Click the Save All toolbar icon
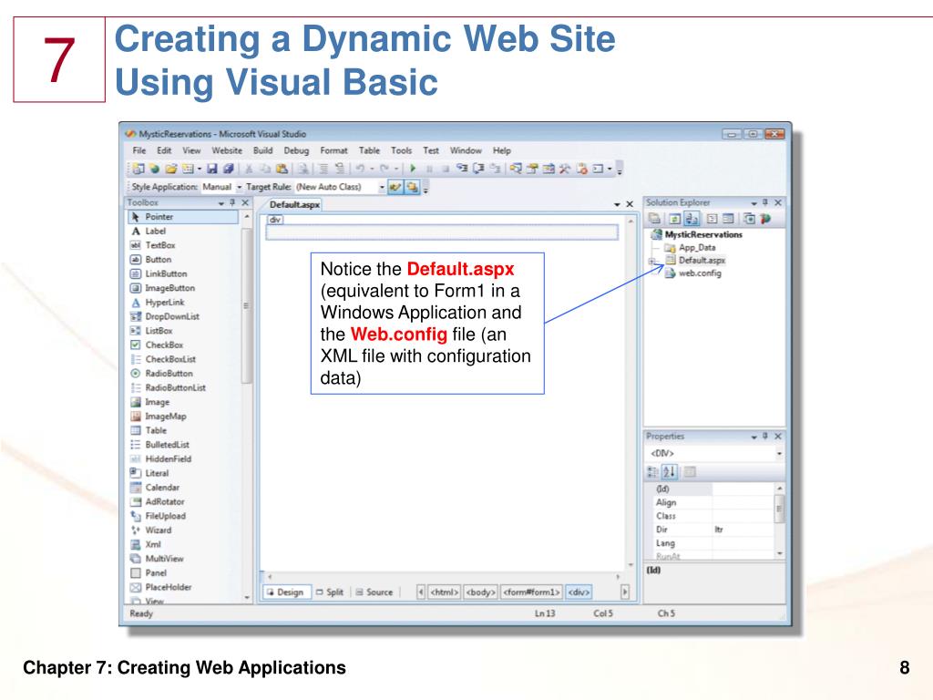 (228, 169)
